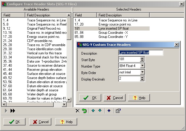Select 'Lynx inserted SP float' in Selected Headers
The width and height of the screenshot is (186, 131).
(111, 28)
